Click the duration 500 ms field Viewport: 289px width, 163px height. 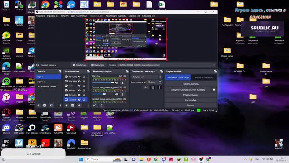click(153, 82)
